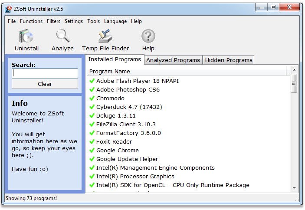Click checkmark beside Intel(R) SDK for OpenCL
Screen dimensions: 305x210
point(92,185)
